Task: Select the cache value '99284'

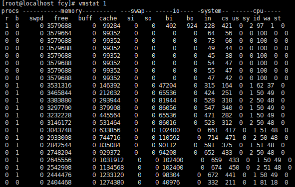Action: (x=112, y=26)
